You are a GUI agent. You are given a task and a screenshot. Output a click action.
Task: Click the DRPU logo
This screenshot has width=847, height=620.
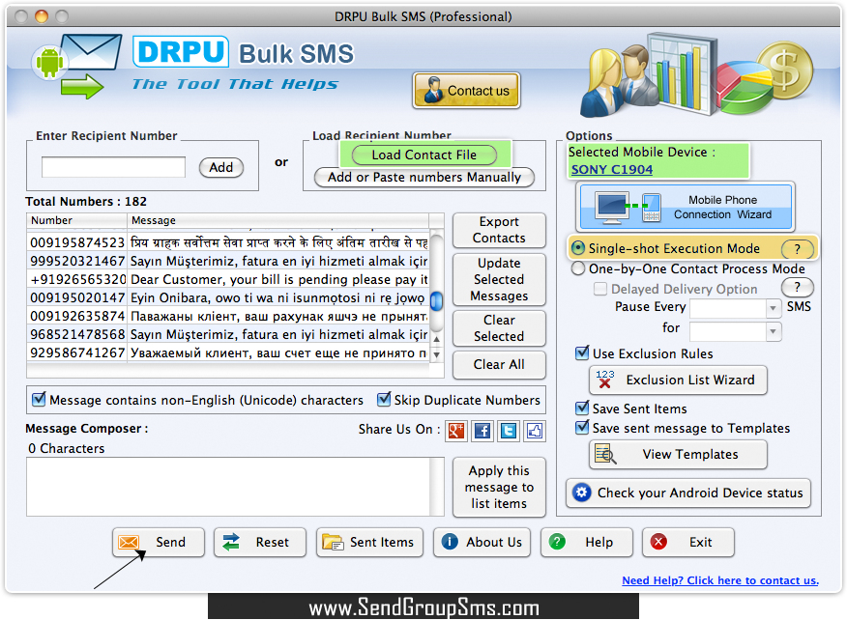[181, 52]
